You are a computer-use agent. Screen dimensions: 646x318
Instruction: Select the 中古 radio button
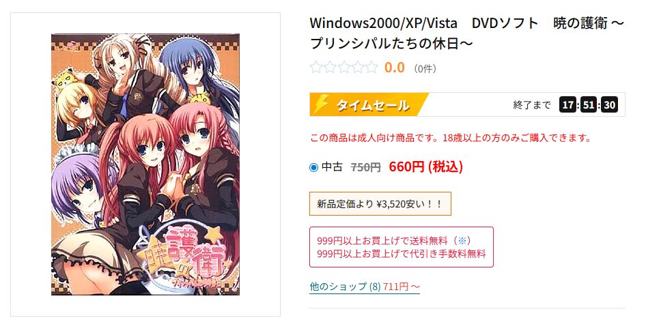tap(313, 167)
